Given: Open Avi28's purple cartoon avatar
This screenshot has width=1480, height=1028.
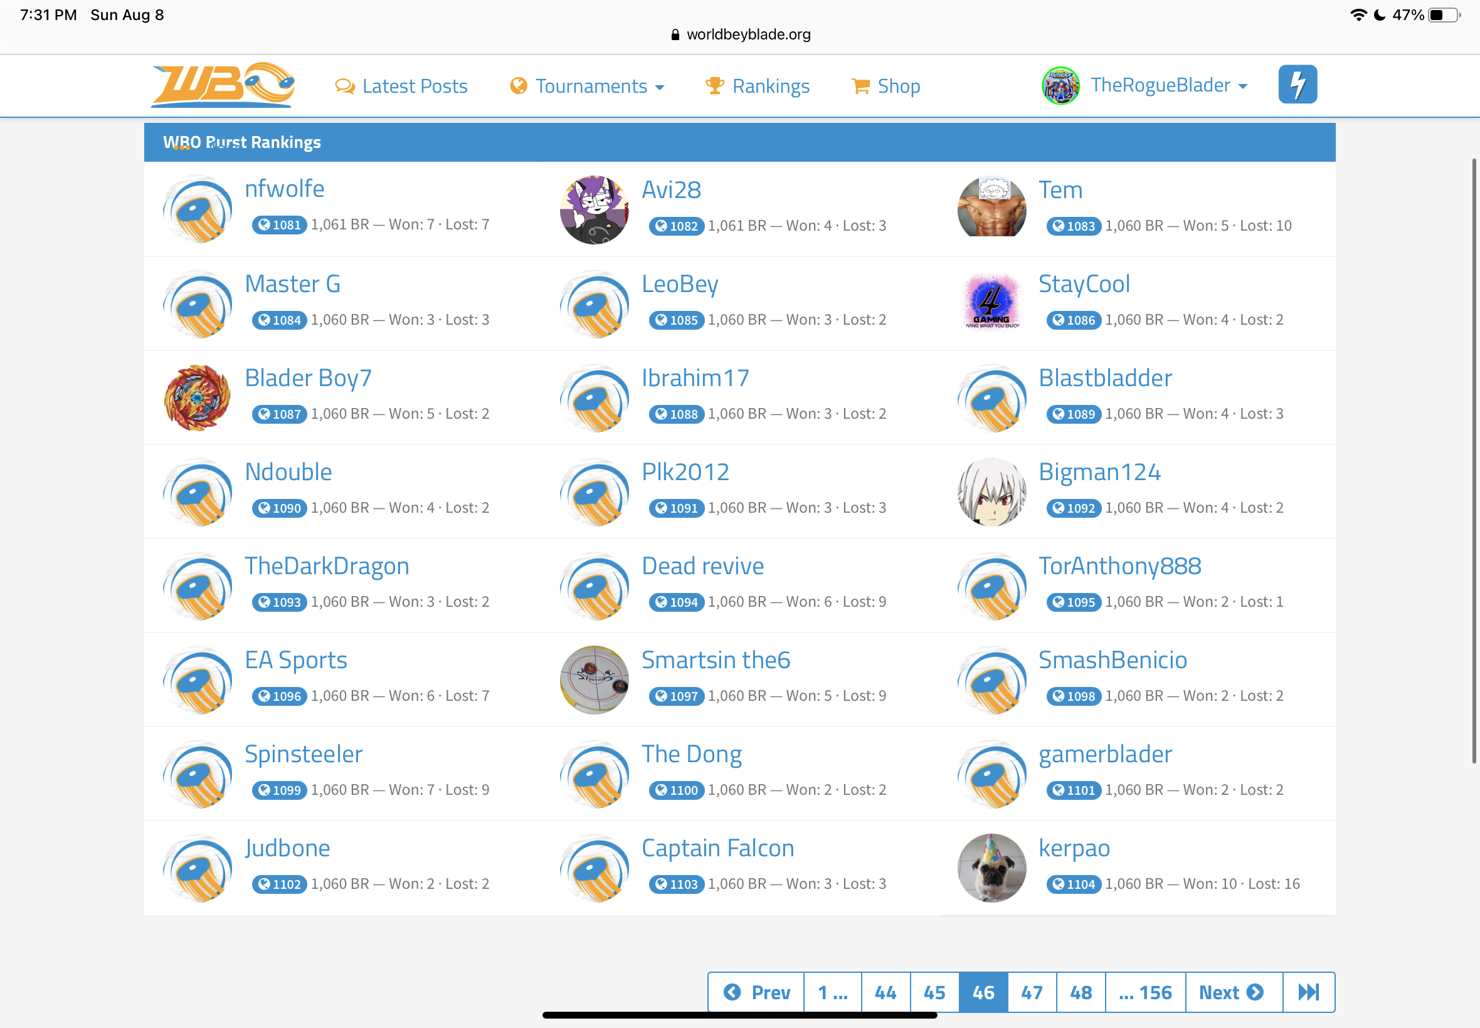Looking at the screenshot, I should (x=594, y=209).
